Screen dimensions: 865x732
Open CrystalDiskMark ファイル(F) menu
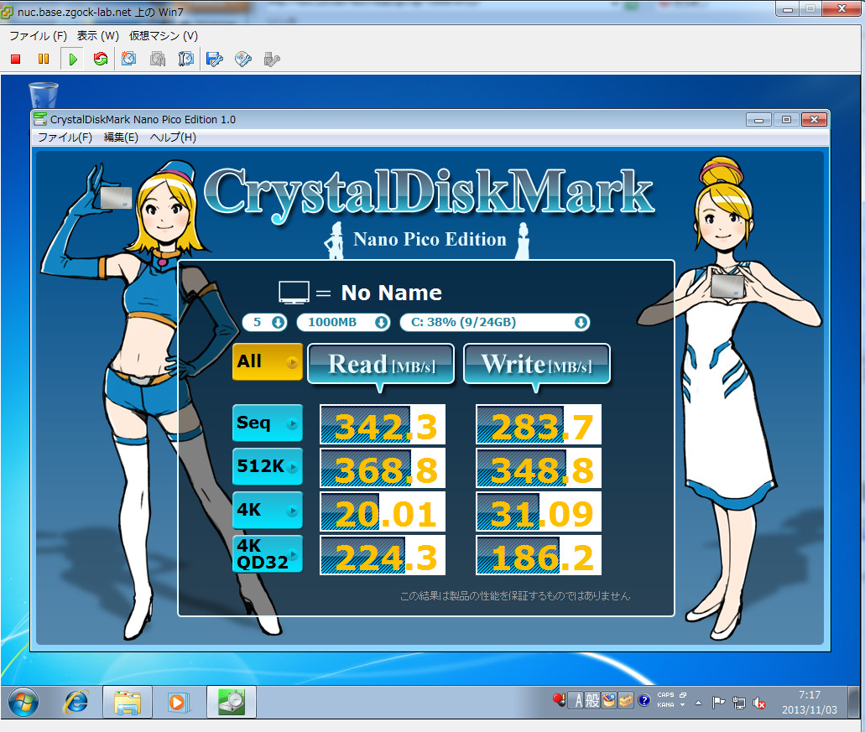(65, 138)
